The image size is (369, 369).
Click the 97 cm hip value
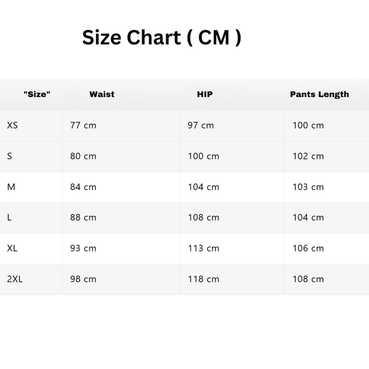pyautogui.click(x=200, y=125)
